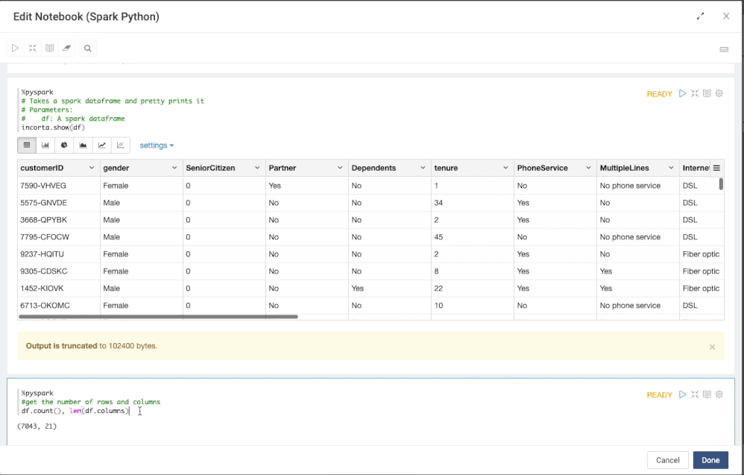This screenshot has width=744, height=475.
Task: Toggle show/hide code in the top toolbar
Action: pyautogui.click(x=32, y=48)
